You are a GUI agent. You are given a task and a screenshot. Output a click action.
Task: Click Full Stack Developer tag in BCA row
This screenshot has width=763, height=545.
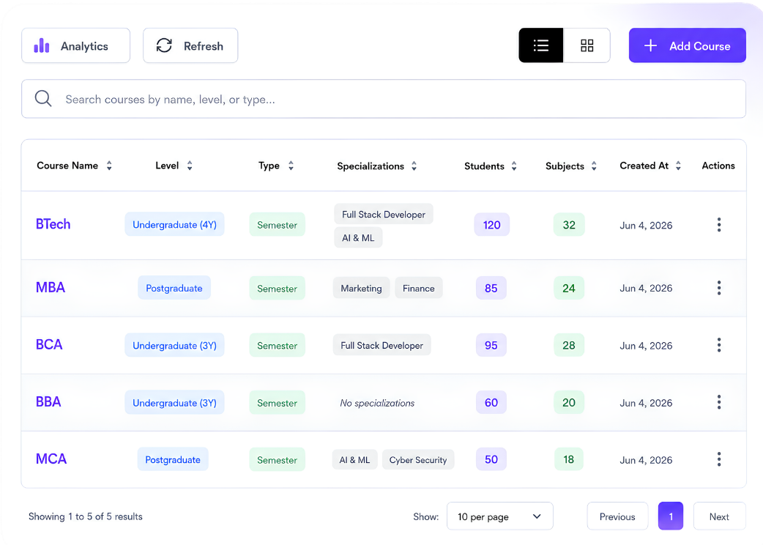pos(382,345)
